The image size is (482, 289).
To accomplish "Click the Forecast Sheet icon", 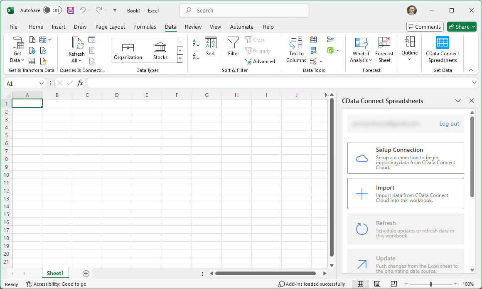I will (x=384, y=49).
